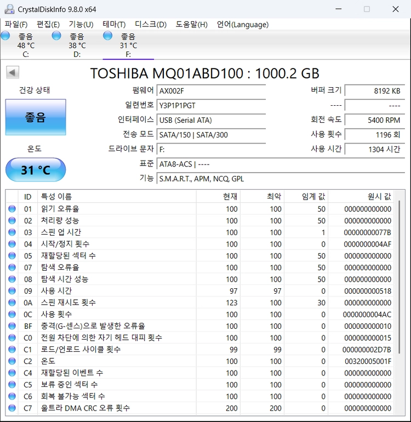Click the blue status dot for attribute C2

(x=12, y=361)
